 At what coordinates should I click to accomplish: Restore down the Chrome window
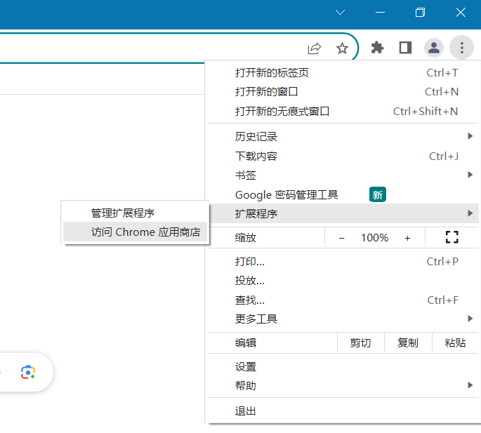coord(421,12)
